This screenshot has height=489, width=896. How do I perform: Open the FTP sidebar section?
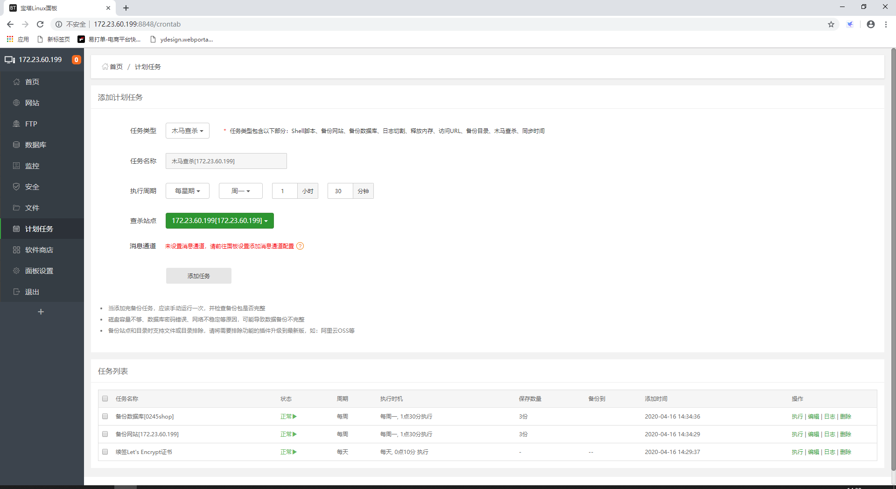click(42, 124)
